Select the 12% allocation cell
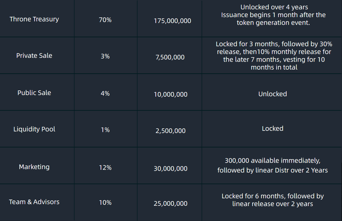 (105, 168)
